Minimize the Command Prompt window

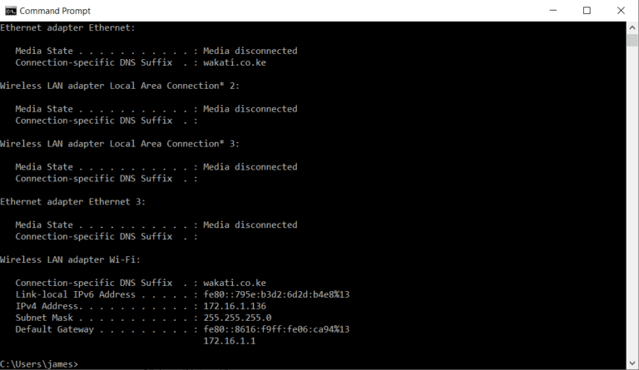[x=552, y=11]
